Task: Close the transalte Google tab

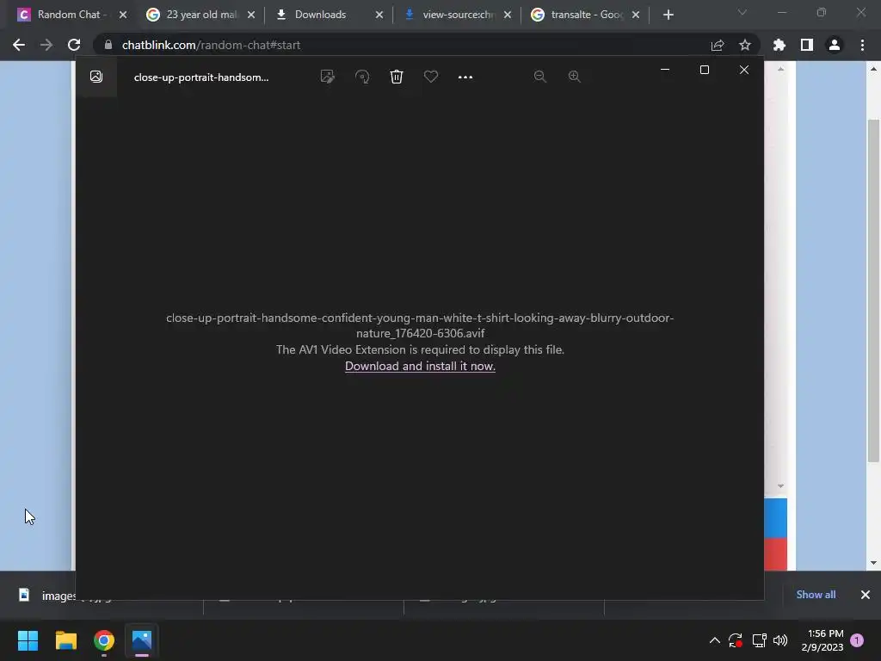Action: pos(636,15)
